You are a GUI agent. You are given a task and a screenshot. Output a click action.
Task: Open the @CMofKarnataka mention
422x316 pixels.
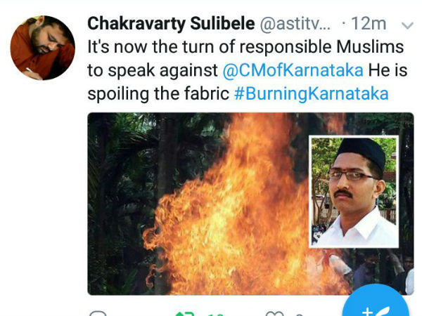[x=293, y=70]
